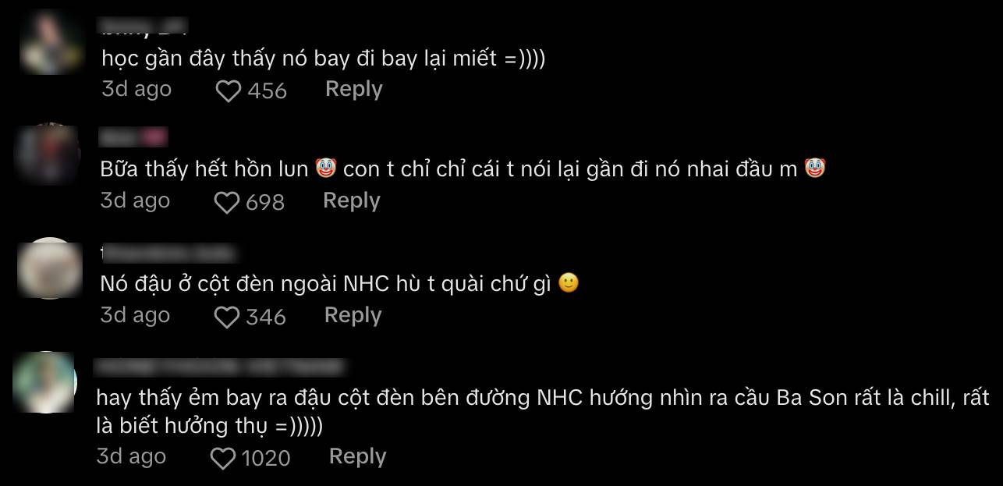The image size is (1003, 486).
Task: Heart the comment with 1020 likes
Action: point(224,459)
